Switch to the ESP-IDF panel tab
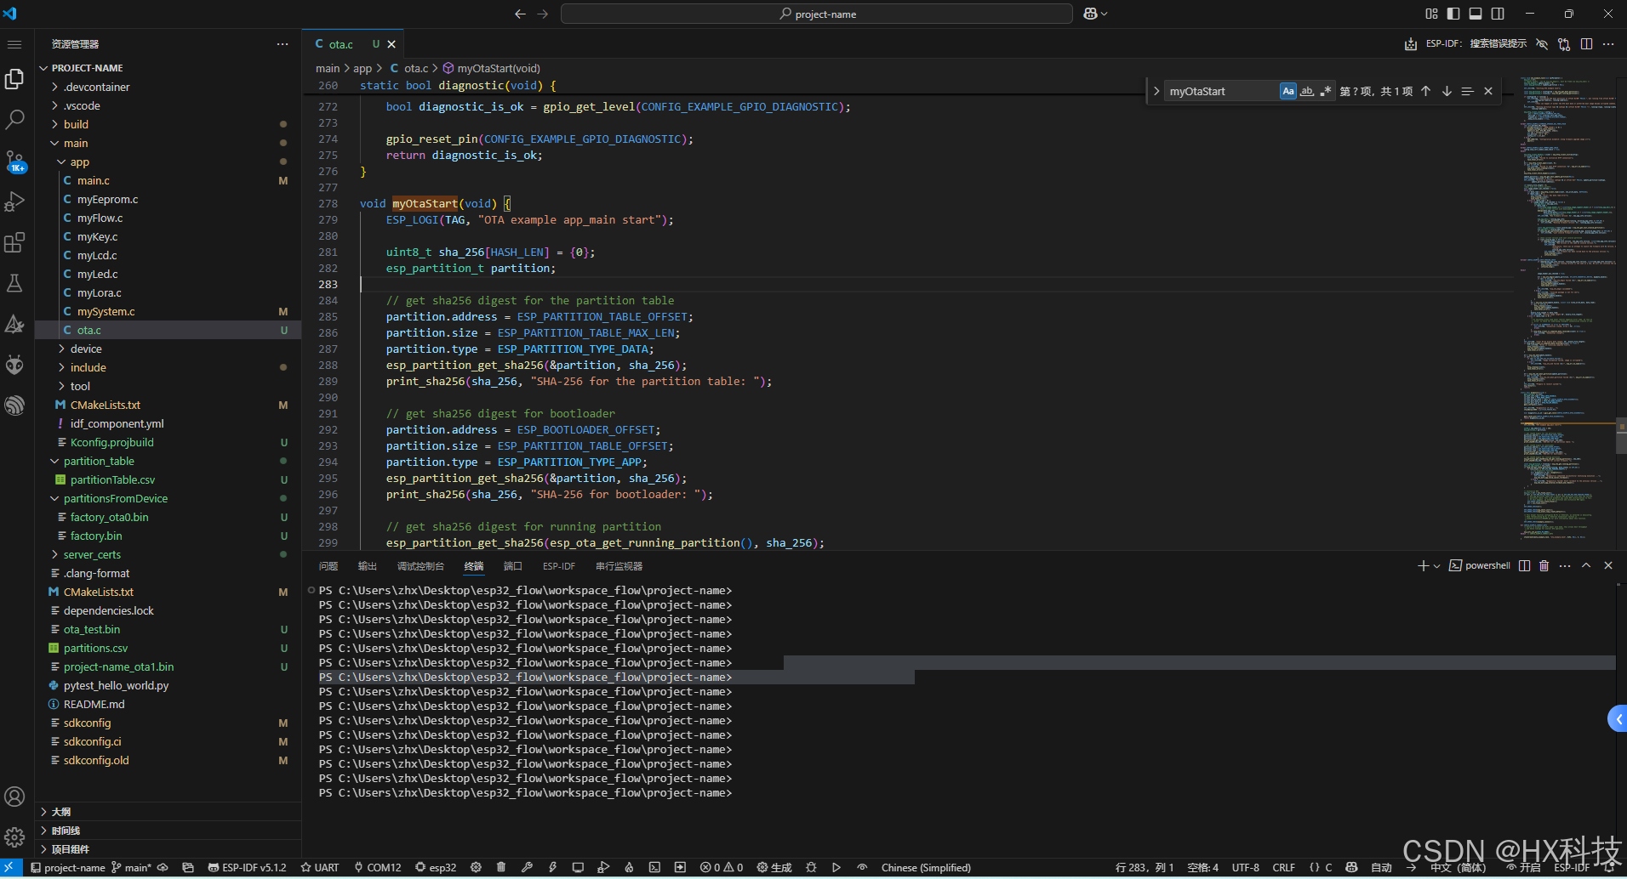The width and height of the screenshot is (1627, 879). (x=558, y=566)
